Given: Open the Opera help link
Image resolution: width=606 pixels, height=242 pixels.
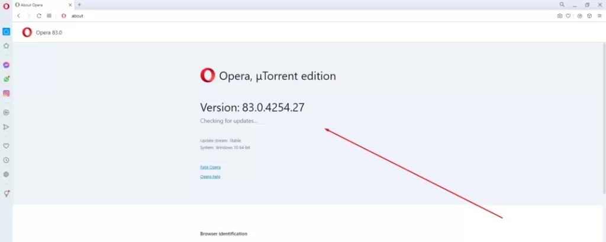Looking at the screenshot, I should click(210, 177).
